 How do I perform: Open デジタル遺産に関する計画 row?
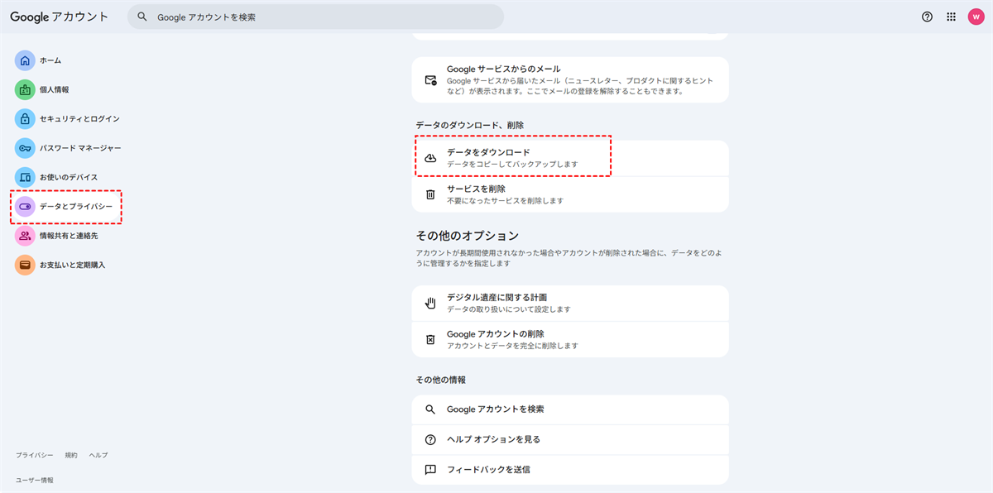[570, 304]
